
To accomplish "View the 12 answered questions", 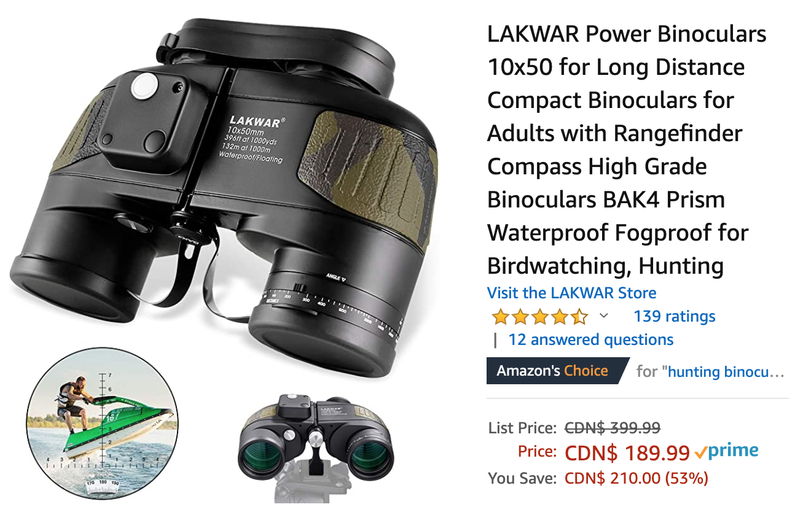I will [590, 339].
